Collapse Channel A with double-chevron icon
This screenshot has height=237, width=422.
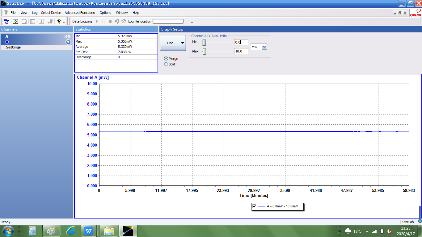point(68,42)
